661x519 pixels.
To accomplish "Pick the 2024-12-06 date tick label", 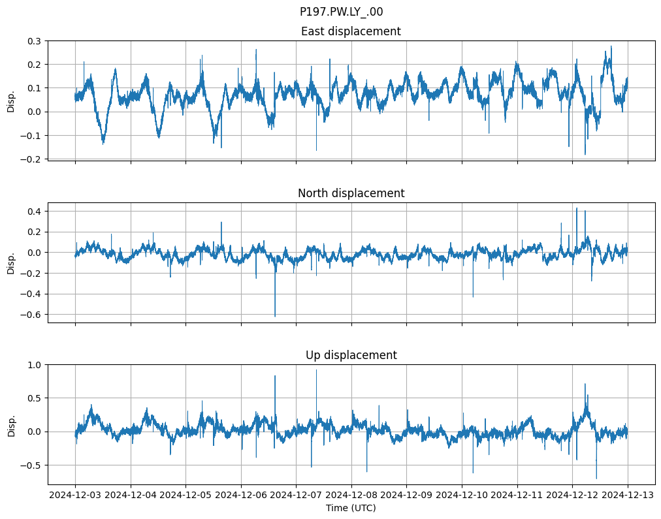I will (241, 495).
